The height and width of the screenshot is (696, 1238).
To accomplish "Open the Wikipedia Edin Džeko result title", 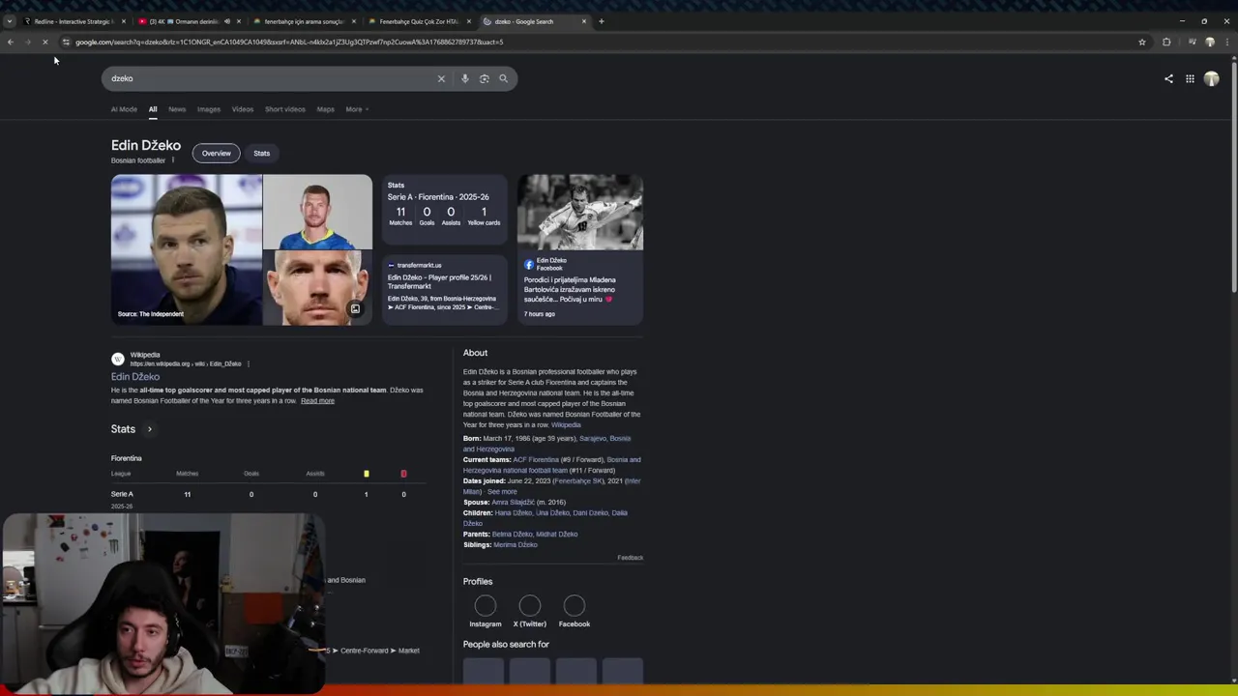I will 135,377.
